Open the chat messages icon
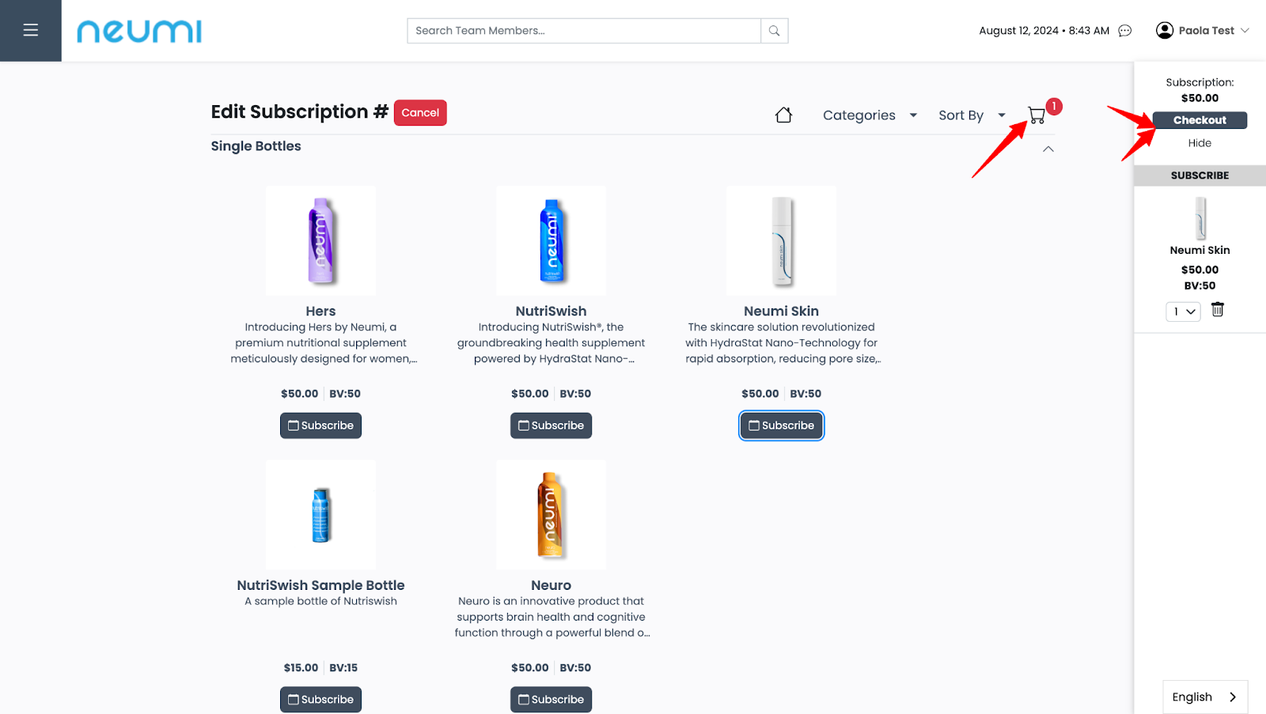 pos(1125,31)
